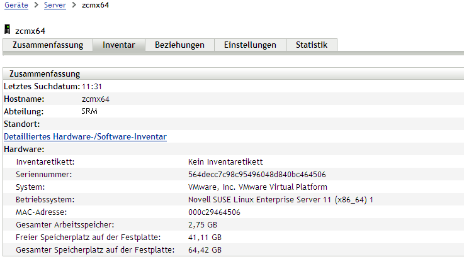View the Statistik tab
The height and width of the screenshot is (257, 464).
[x=311, y=45]
